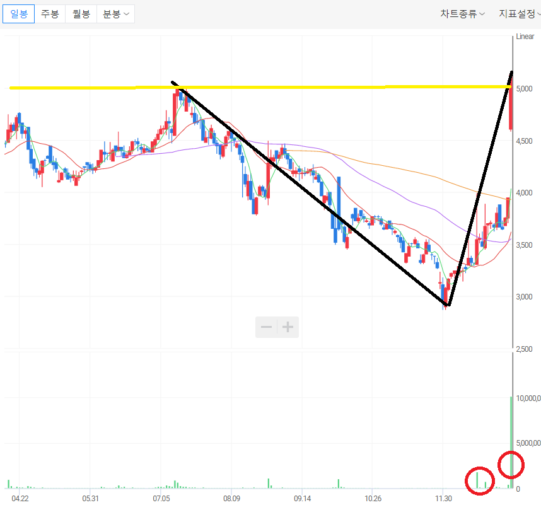Switch to the 주봉 weekly chart tab
Screen dimensions: 541x505
pyautogui.click(x=50, y=14)
